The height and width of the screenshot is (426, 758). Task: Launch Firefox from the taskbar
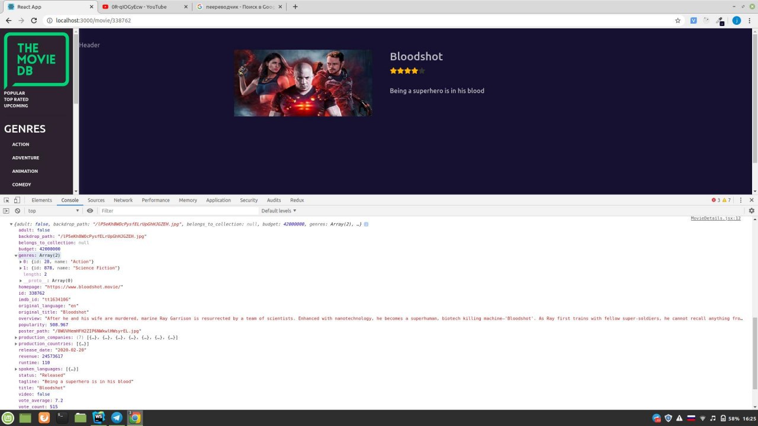click(x=44, y=418)
